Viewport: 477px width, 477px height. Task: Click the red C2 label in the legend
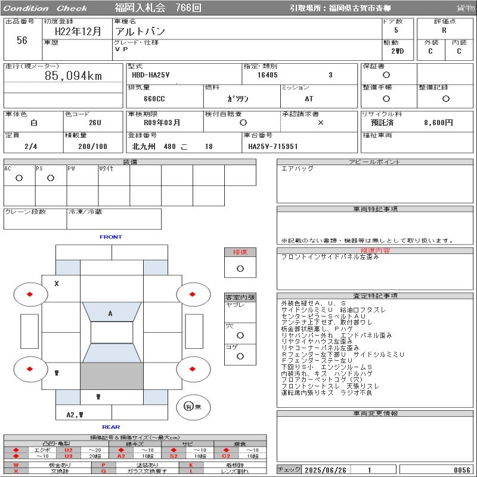(226, 456)
